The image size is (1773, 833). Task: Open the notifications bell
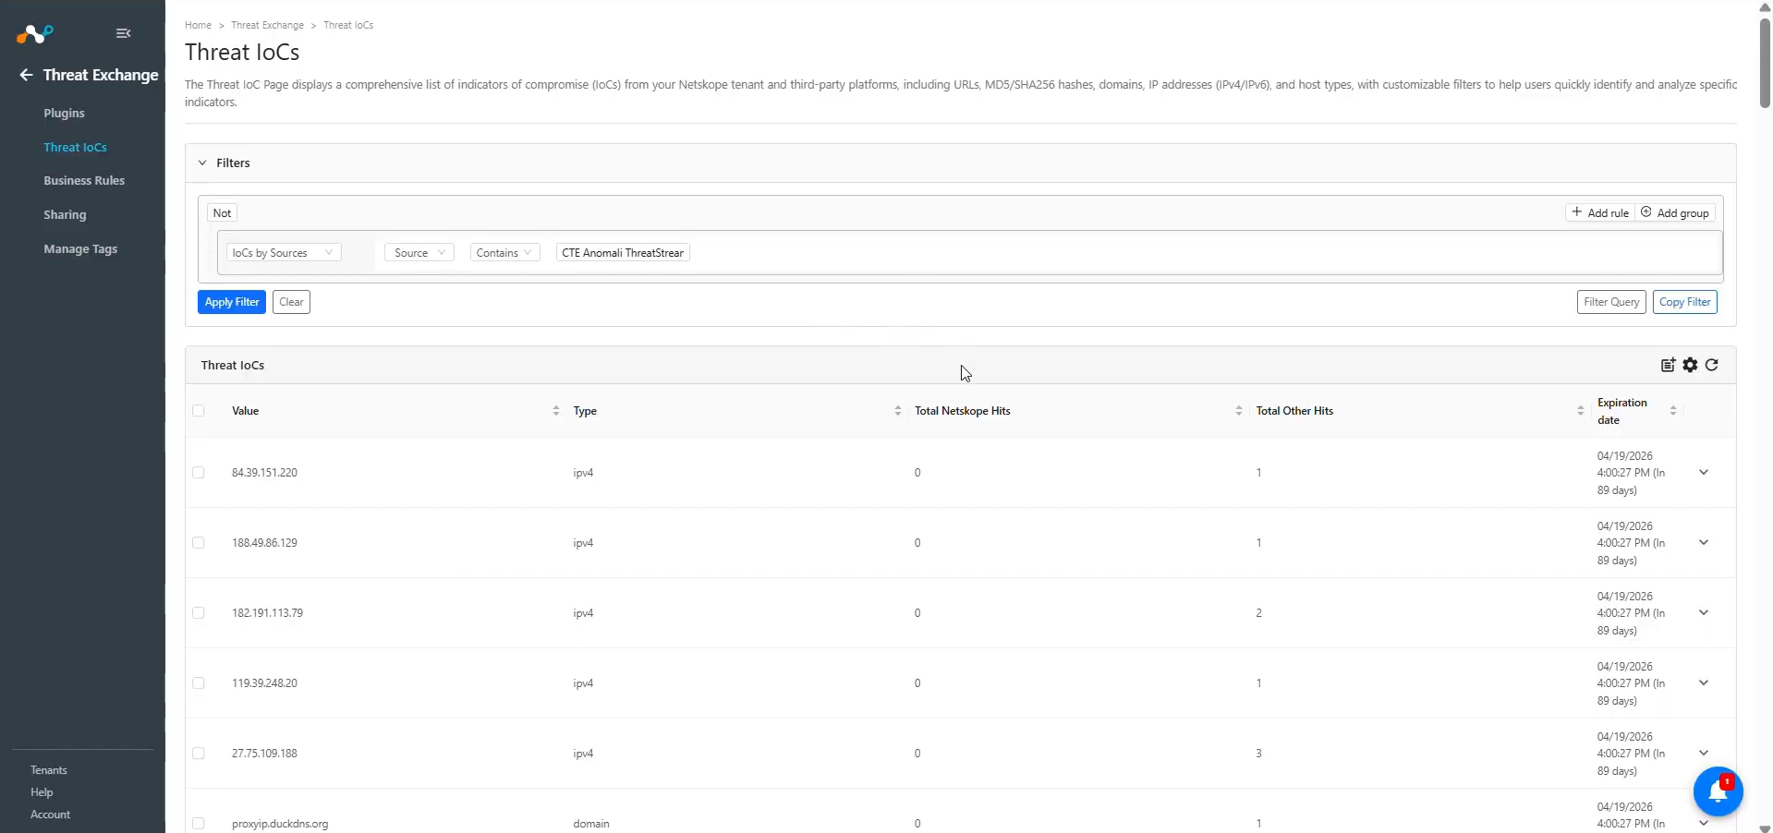[x=1718, y=791]
